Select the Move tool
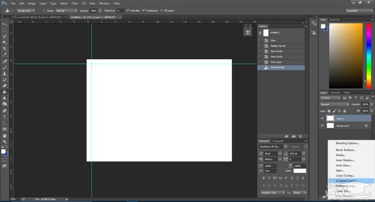The image size is (375, 202). 5,24
